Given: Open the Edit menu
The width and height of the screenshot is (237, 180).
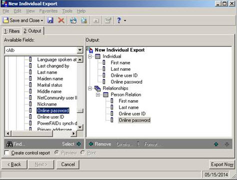Looking at the screenshot, I should pyautogui.click(x=17, y=11).
